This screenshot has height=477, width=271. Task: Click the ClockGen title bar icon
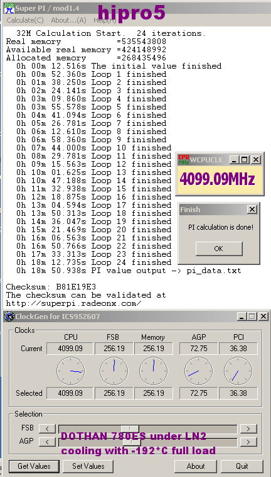(9, 317)
